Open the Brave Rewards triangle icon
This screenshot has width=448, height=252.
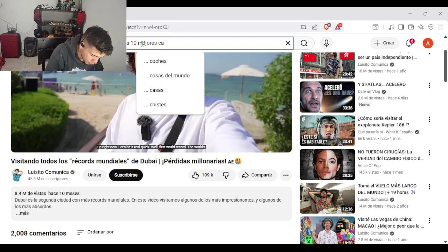coord(338,27)
